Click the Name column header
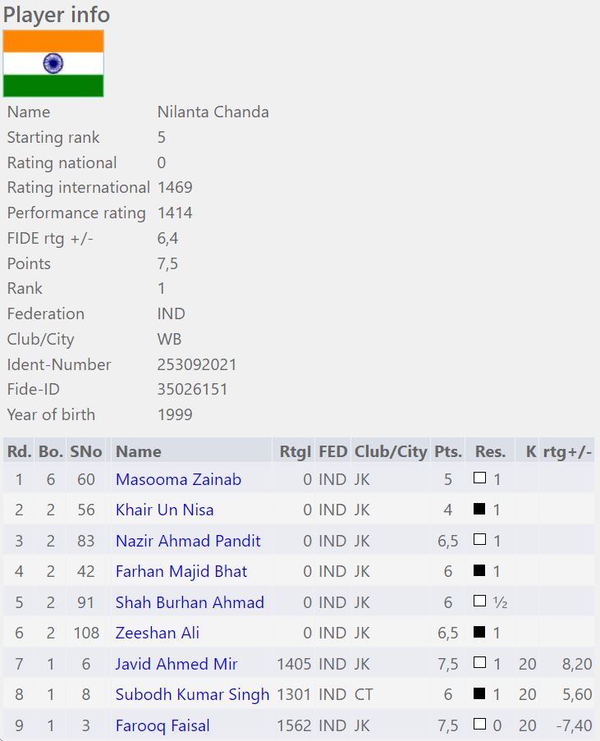600x741 pixels. pyautogui.click(x=139, y=451)
